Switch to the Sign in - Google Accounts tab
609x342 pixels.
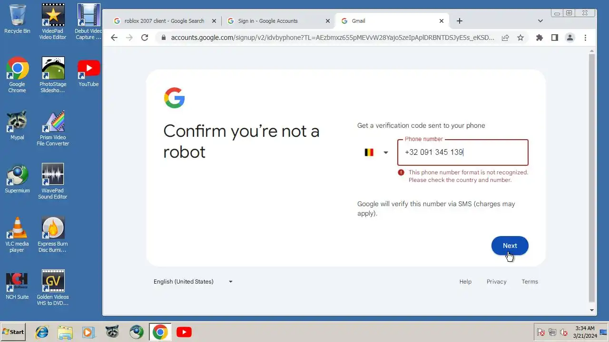pos(278,21)
